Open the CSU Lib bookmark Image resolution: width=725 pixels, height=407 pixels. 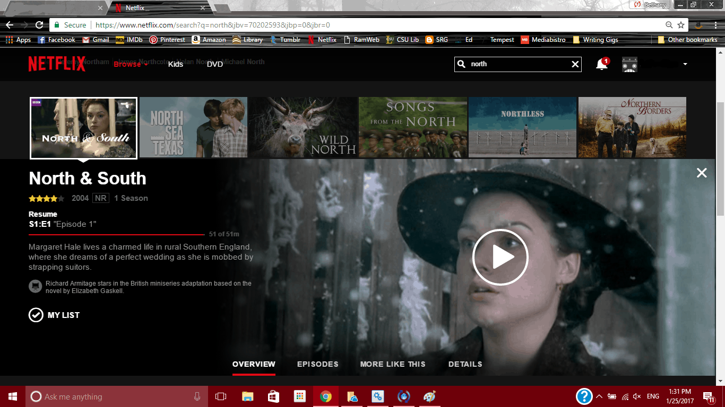(x=402, y=40)
